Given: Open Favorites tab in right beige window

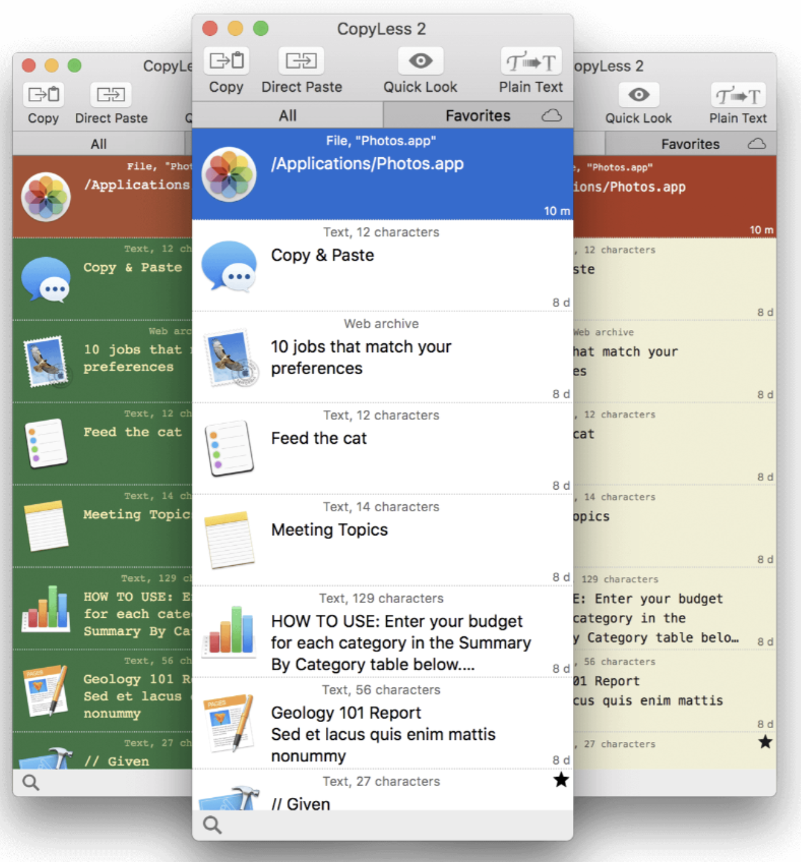Looking at the screenshot, I should click(x=690, y=144).
